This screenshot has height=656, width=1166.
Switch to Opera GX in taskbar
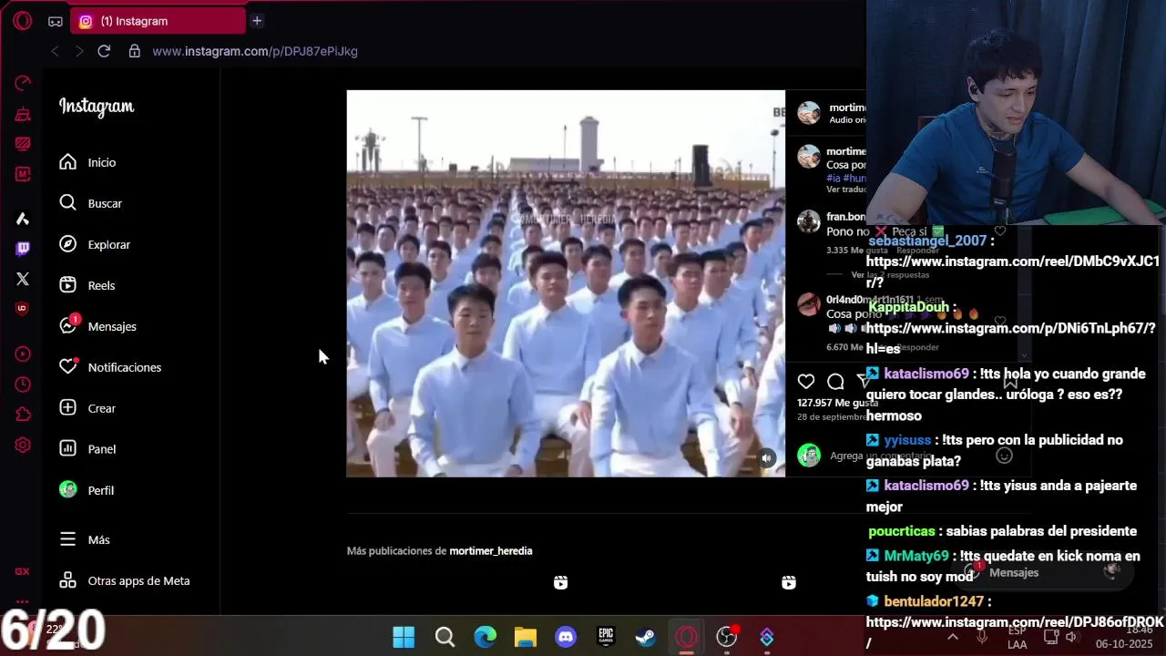pos(686,637)
